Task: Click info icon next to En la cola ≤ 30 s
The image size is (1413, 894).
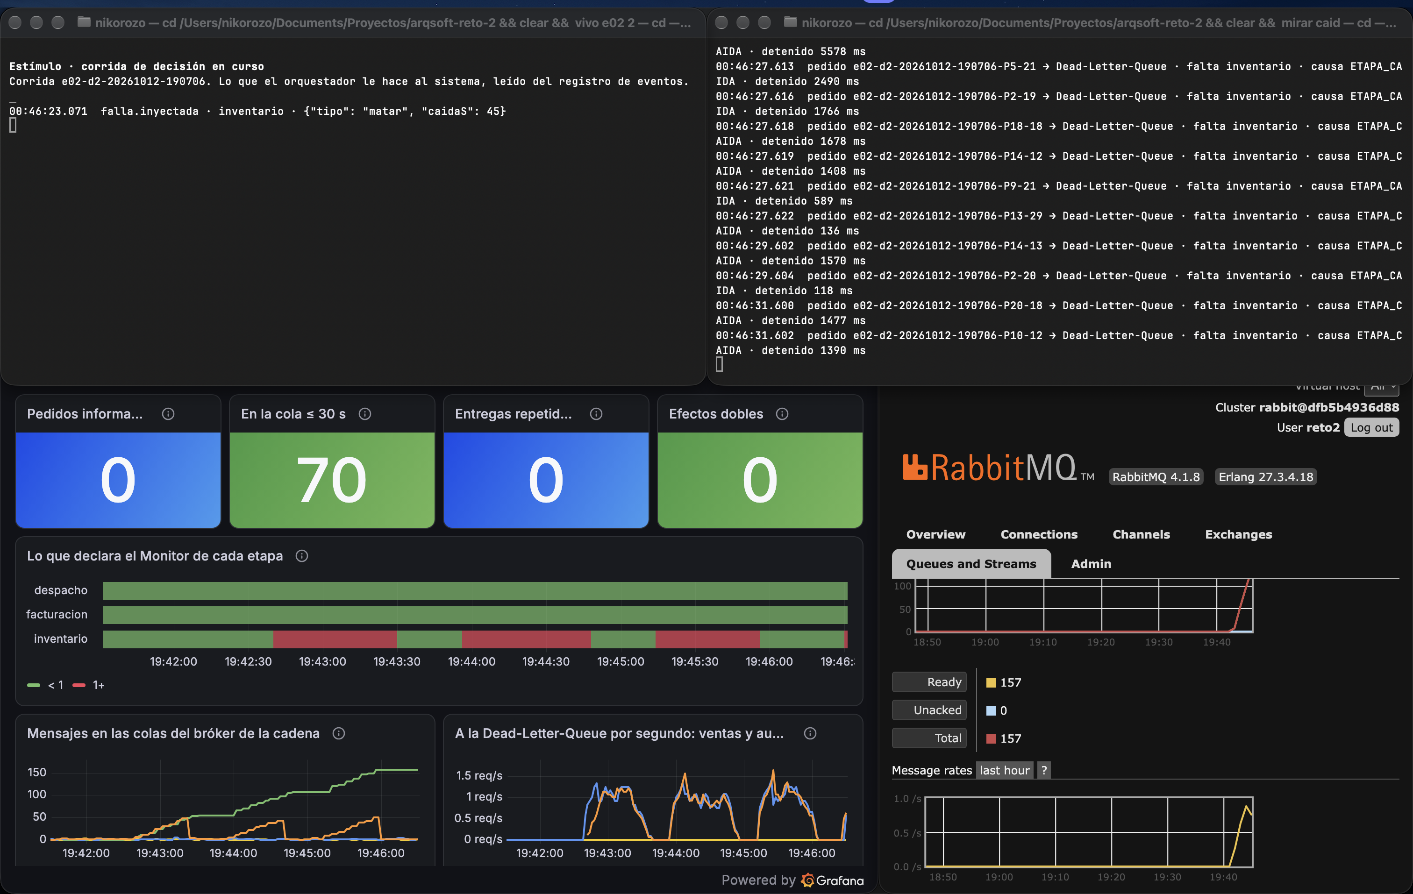Action: coord(365,413)
